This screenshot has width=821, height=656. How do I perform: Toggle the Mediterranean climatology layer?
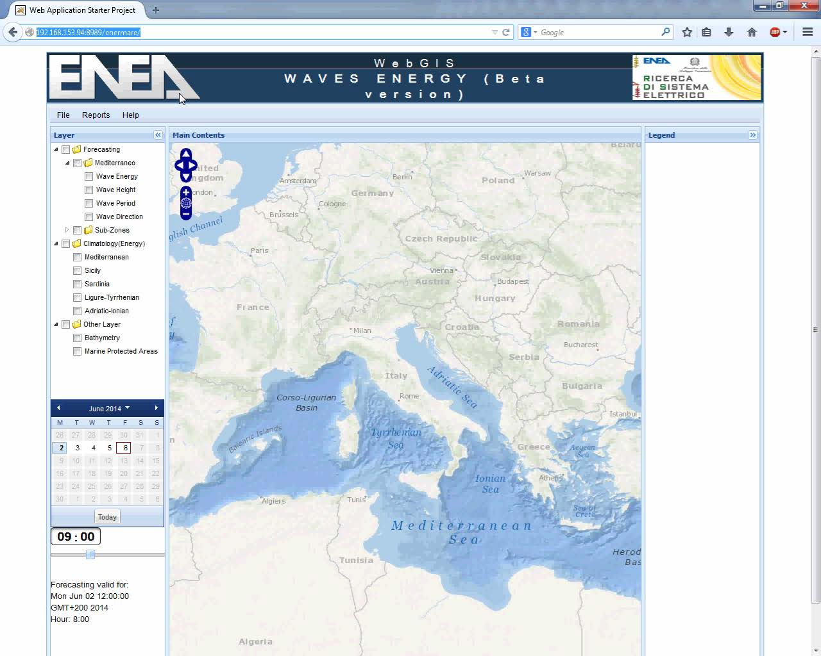[x=77, y=257]
